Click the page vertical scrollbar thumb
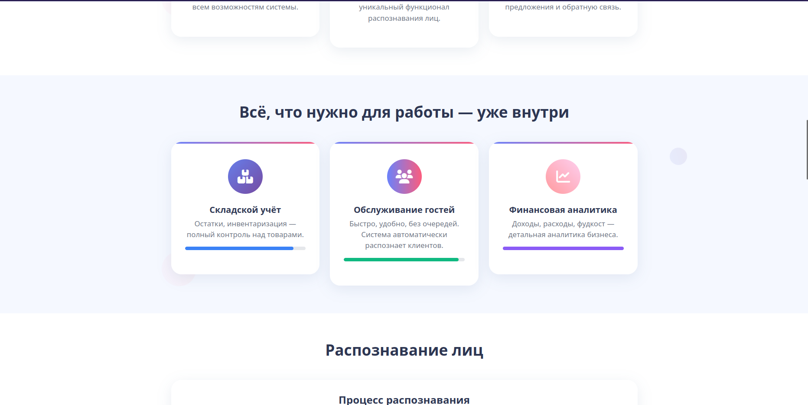The height and width of the screenshot is (405, 808). click(x=807, y=150)
